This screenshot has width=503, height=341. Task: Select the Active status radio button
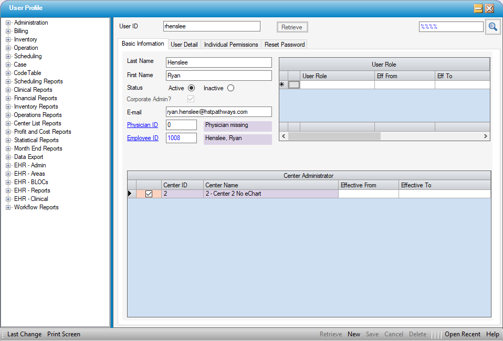point(191,88)
